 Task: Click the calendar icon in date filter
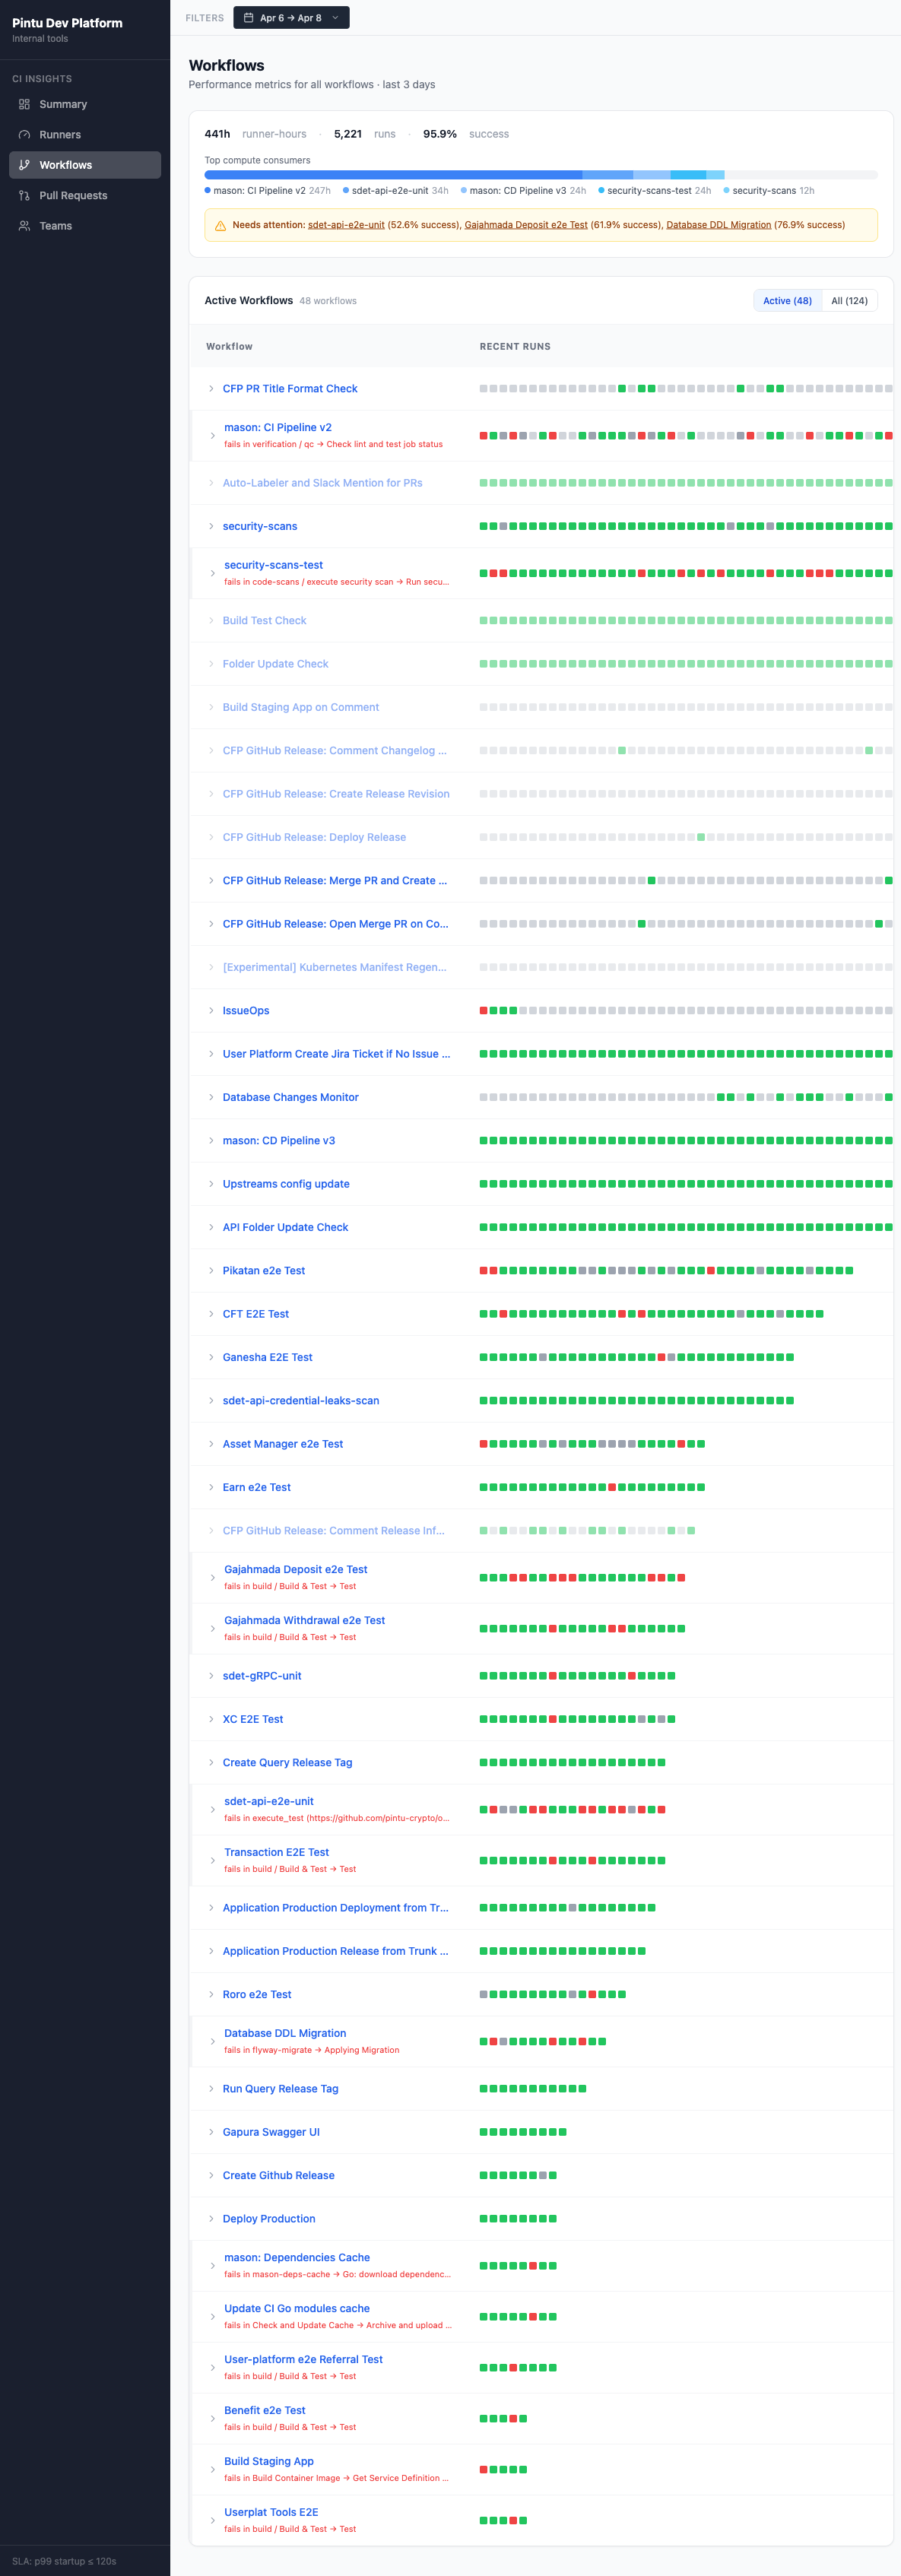tap(248, 18)
